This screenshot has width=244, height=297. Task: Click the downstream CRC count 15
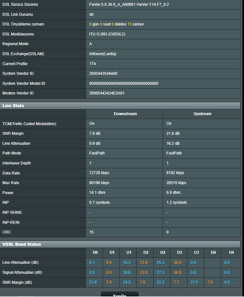pyautogui.click(x=91, y=232)
